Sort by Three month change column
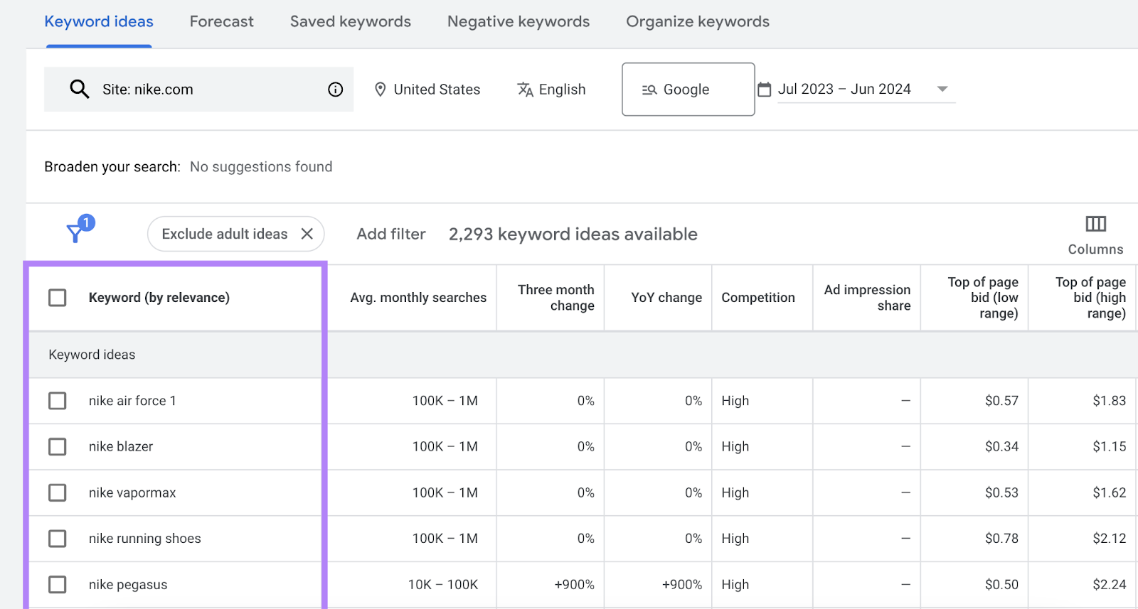The width and height of the screenshot is (1138, 609). [x=556, y=298]
